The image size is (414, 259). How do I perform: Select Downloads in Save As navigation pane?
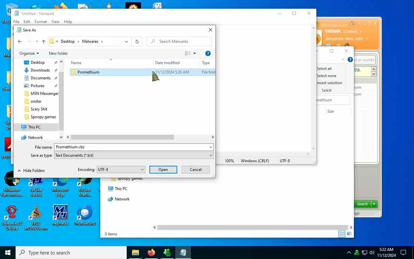click(x=40, y=70)
